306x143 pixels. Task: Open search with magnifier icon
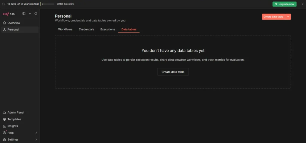(x=36, y=14)
